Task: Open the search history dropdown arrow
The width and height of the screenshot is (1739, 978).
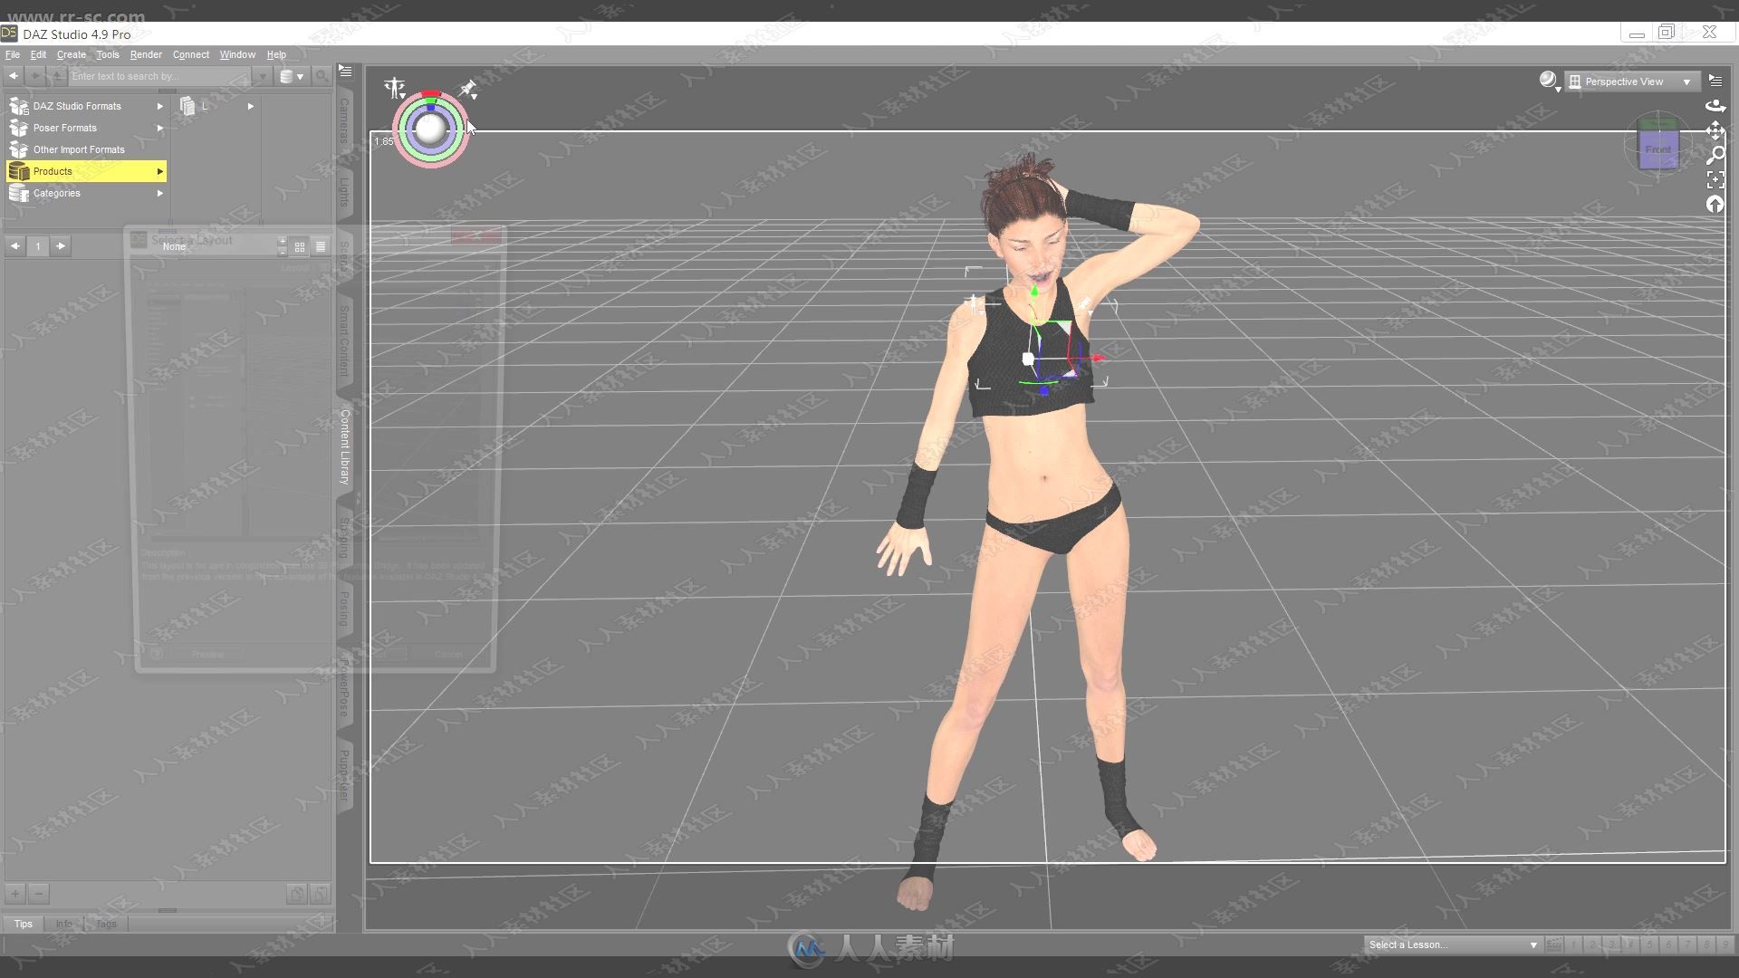Action: [x=263, y=76]
